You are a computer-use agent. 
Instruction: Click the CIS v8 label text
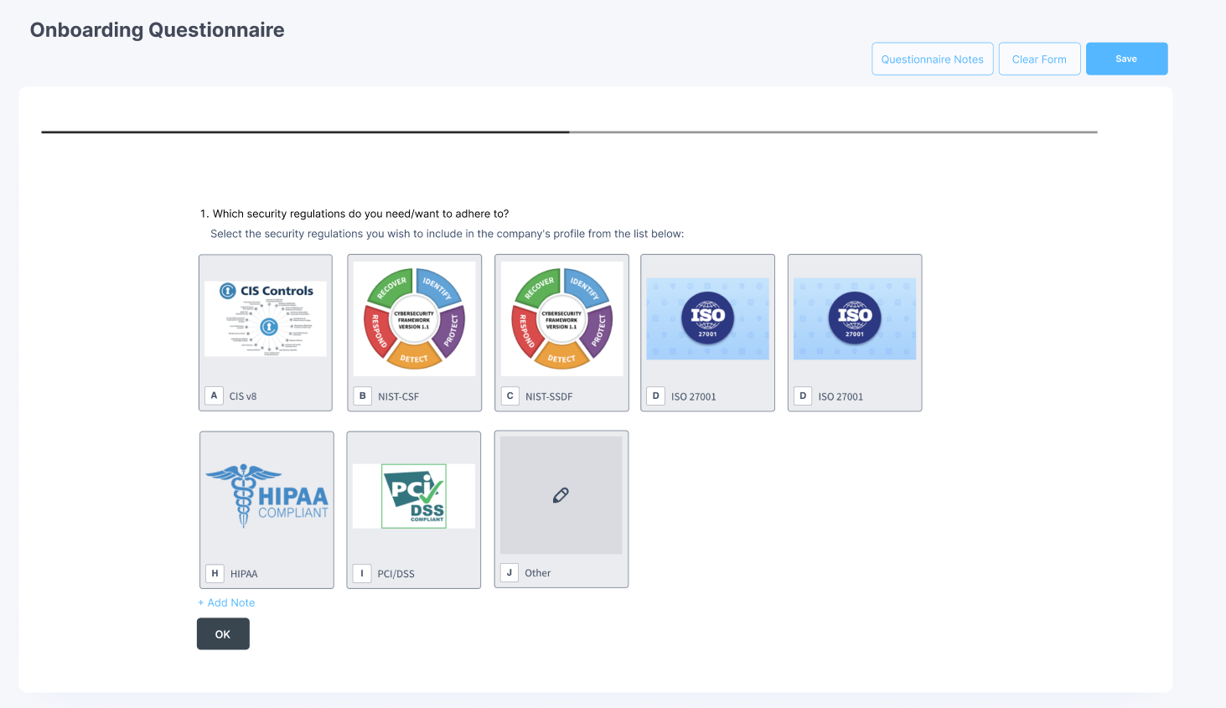pyautogui.click(x=243, y=396)
